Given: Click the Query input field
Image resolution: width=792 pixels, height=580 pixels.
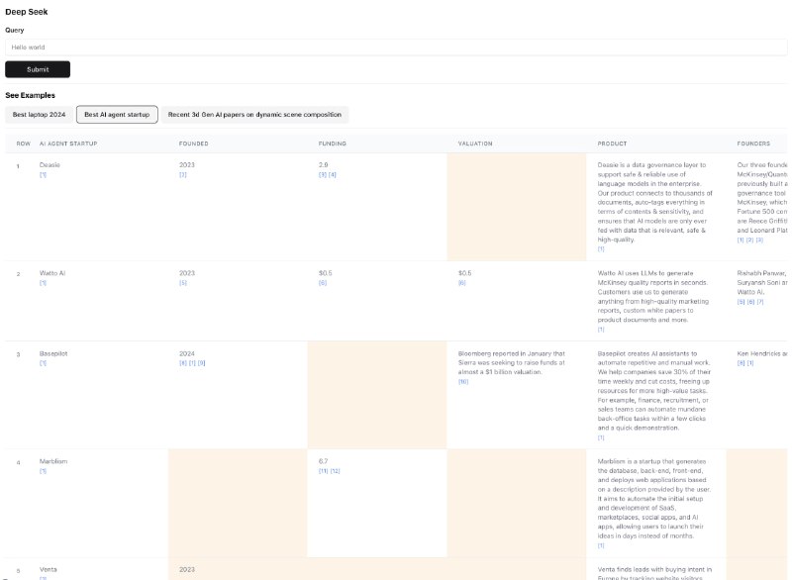Looking at the screenshot, I should [396, 47].
